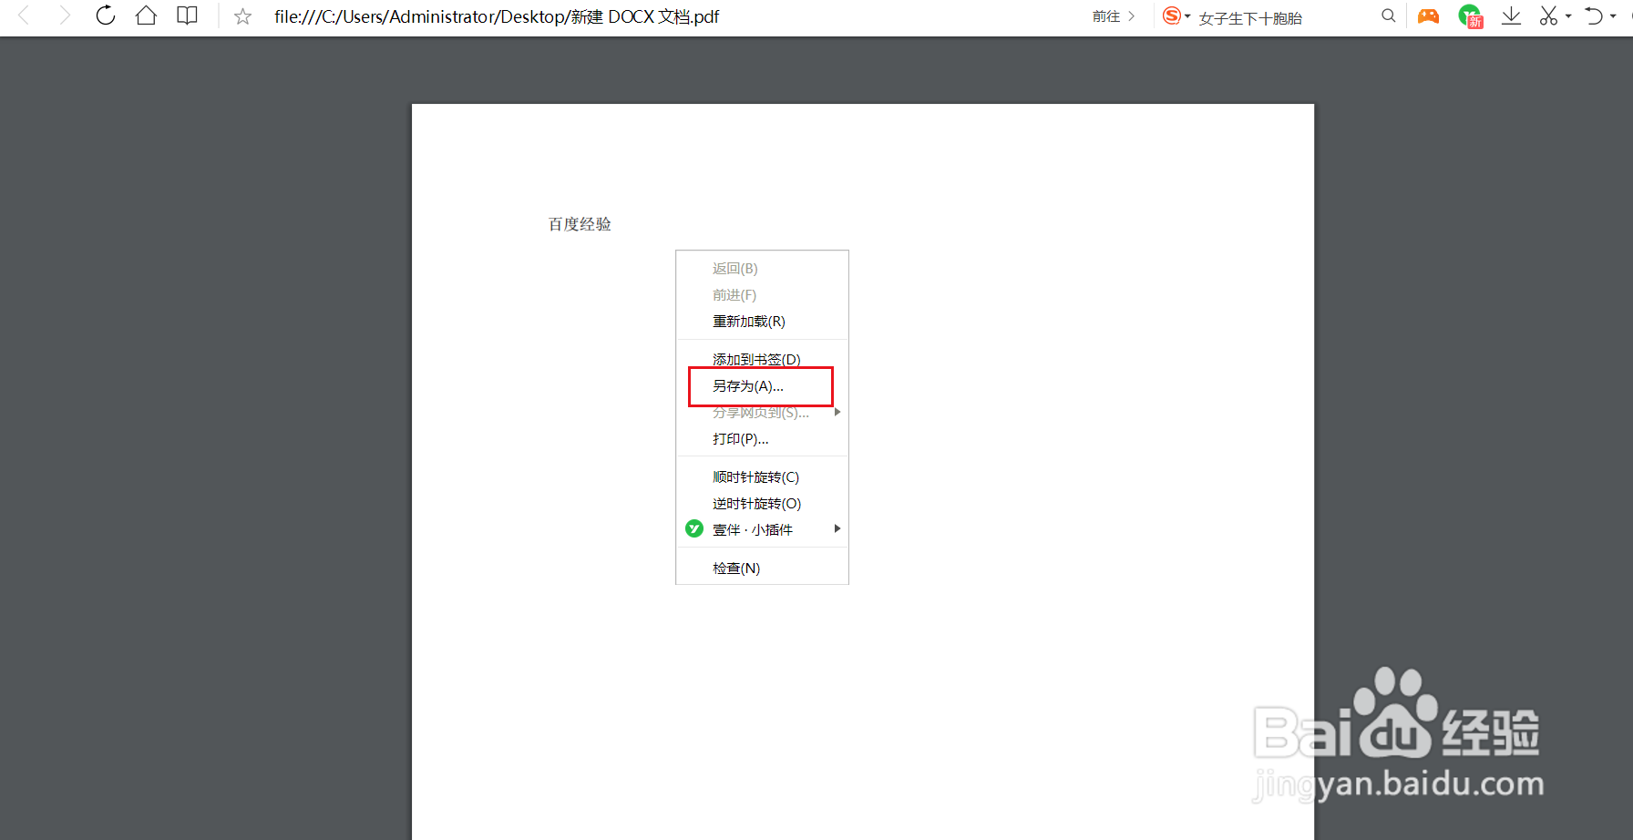1633x840 pixels.
Task: Open the game controller icon
Action: [x=1429, y=15]
